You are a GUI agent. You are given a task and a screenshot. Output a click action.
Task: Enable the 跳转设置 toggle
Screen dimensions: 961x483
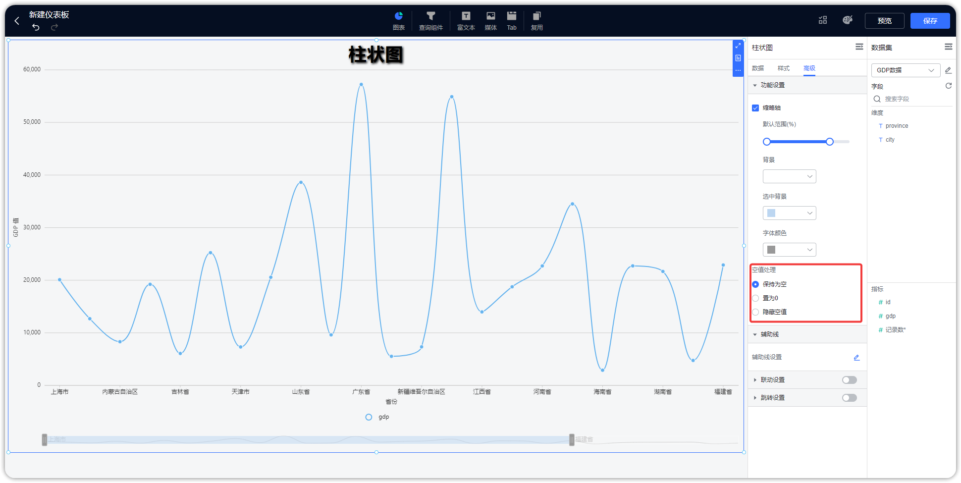[850, 398]
